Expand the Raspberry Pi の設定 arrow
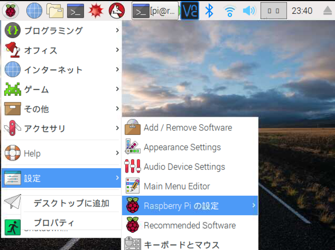Image resolution: width=335 pixels, height=250 pixels. (x=254, y=205)
